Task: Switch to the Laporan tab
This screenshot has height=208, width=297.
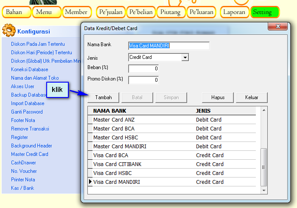Action: tap(234, 12)
